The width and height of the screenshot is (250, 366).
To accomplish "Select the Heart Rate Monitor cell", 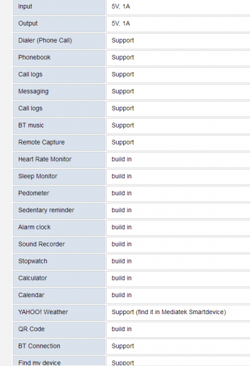I will (59, 160).
